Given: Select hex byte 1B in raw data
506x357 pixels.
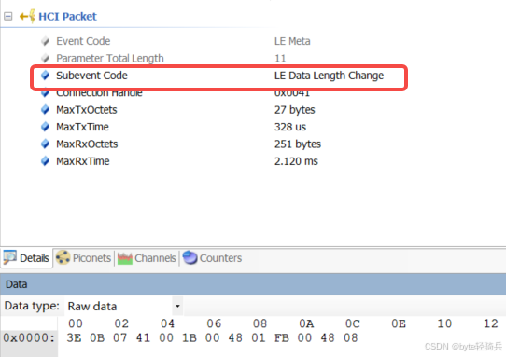Looking at the screenshot, I should click(190, 337).
